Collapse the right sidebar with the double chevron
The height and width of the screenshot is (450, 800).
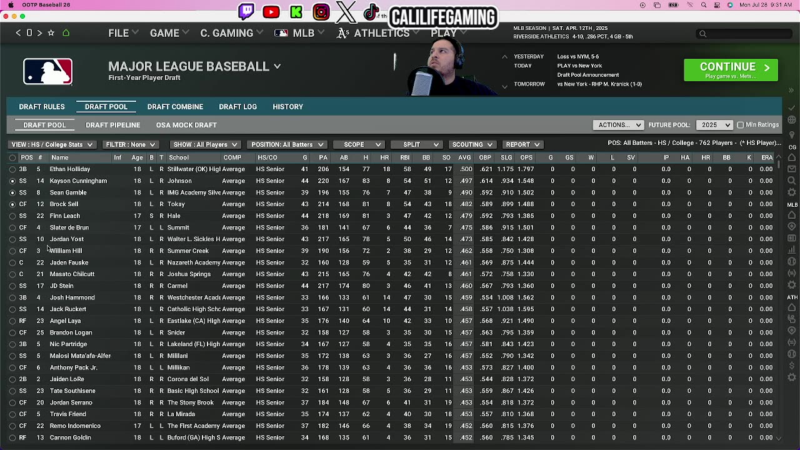coord(791,91)
